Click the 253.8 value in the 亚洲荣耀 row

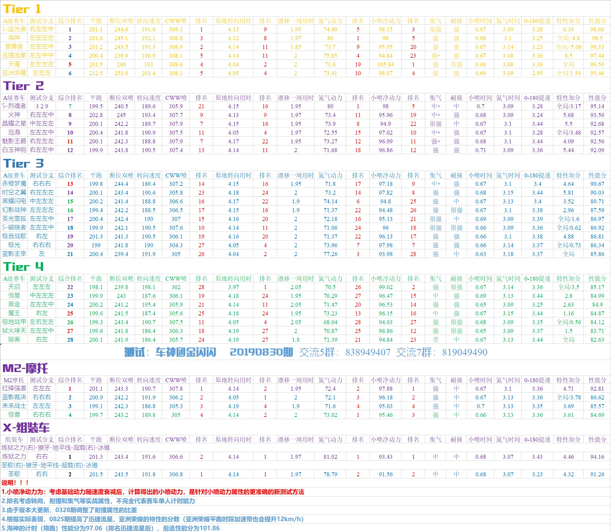[x=121, y=73]
